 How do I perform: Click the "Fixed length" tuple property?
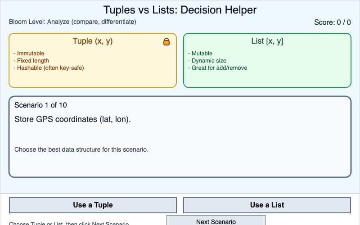pyautogui.click(x=33, y=61)
